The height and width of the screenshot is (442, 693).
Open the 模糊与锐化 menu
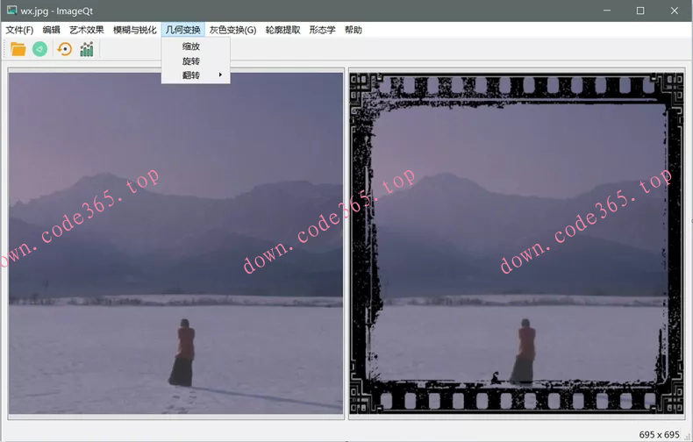coord(135,30)
